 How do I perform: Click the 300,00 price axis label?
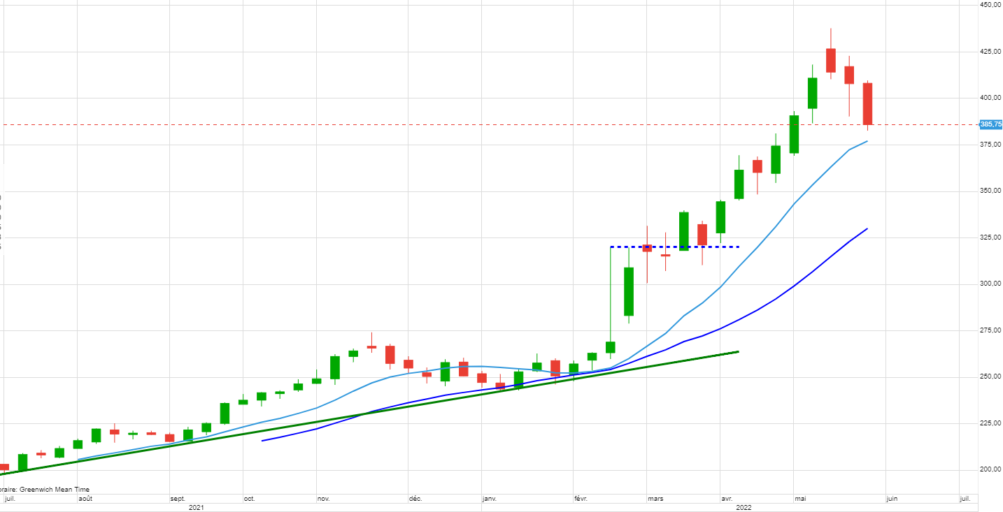coord(990,284)
